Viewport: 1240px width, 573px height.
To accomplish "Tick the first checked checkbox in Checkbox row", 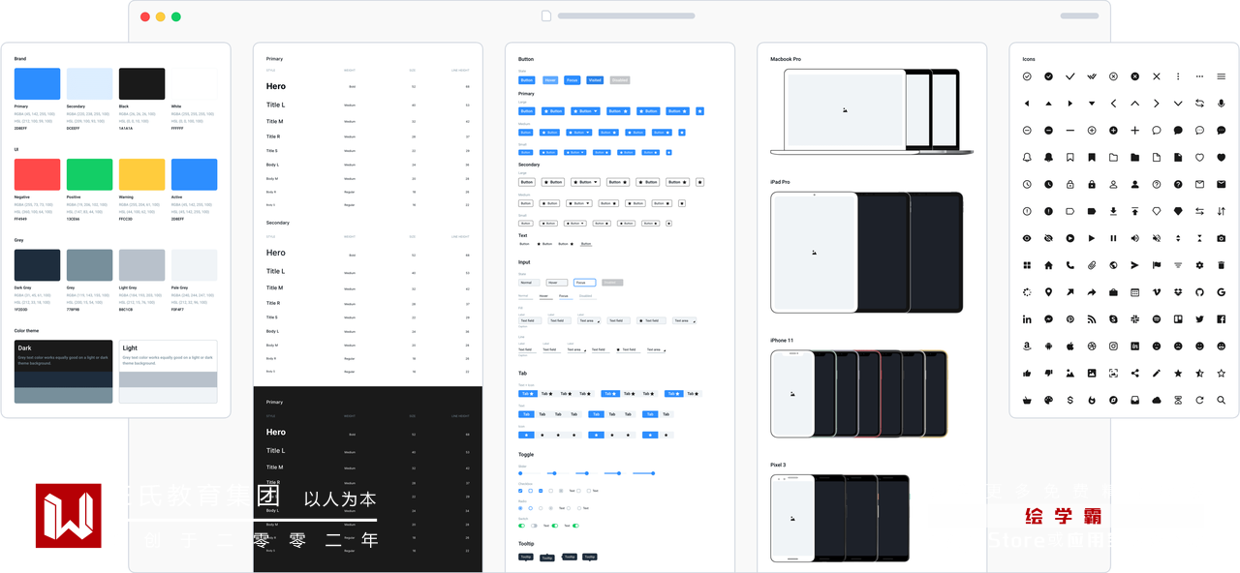I will coord(520,491).
